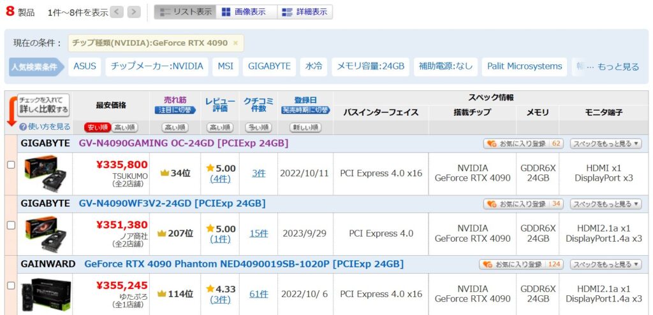
Task: Click GV-N4090GAMING OC product thumbnail
Action: (x=45, y=173)
